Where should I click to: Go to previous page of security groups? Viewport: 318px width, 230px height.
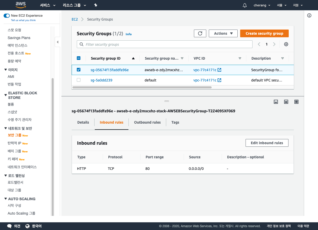point(259,44)
